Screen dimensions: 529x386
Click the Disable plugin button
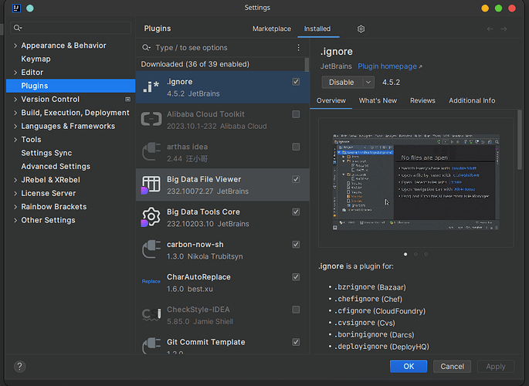coord(341,83)
